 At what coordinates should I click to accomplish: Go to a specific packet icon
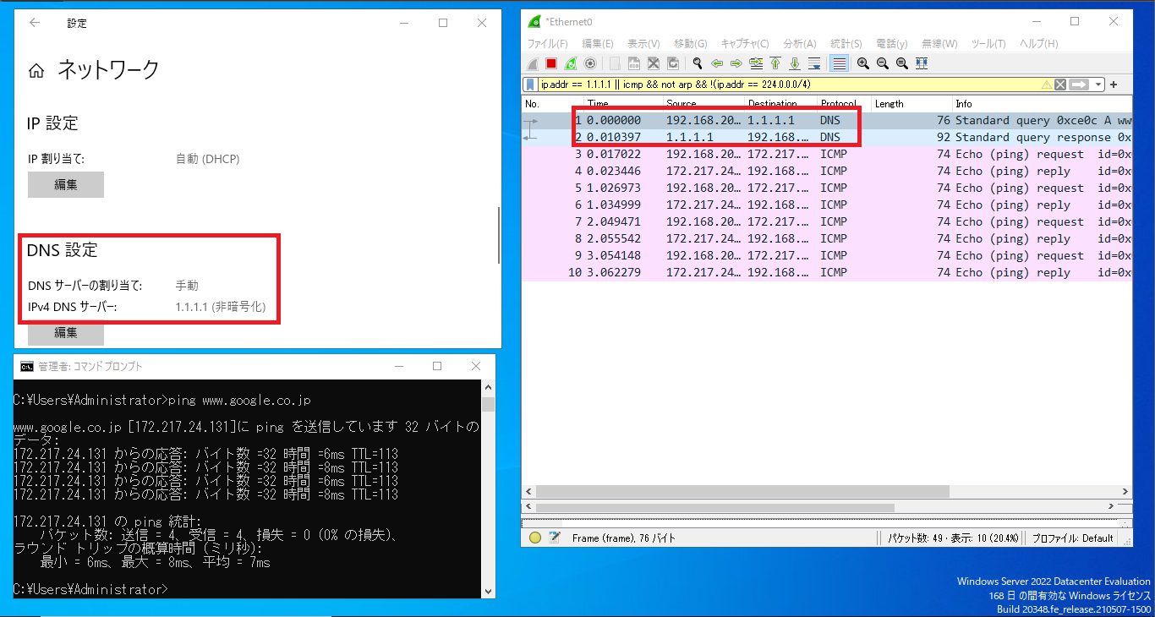click(x=756, y=63)
